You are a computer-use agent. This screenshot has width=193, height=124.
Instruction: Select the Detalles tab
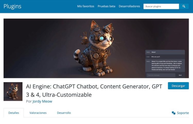pyautogui.click(x=14, y=113)
